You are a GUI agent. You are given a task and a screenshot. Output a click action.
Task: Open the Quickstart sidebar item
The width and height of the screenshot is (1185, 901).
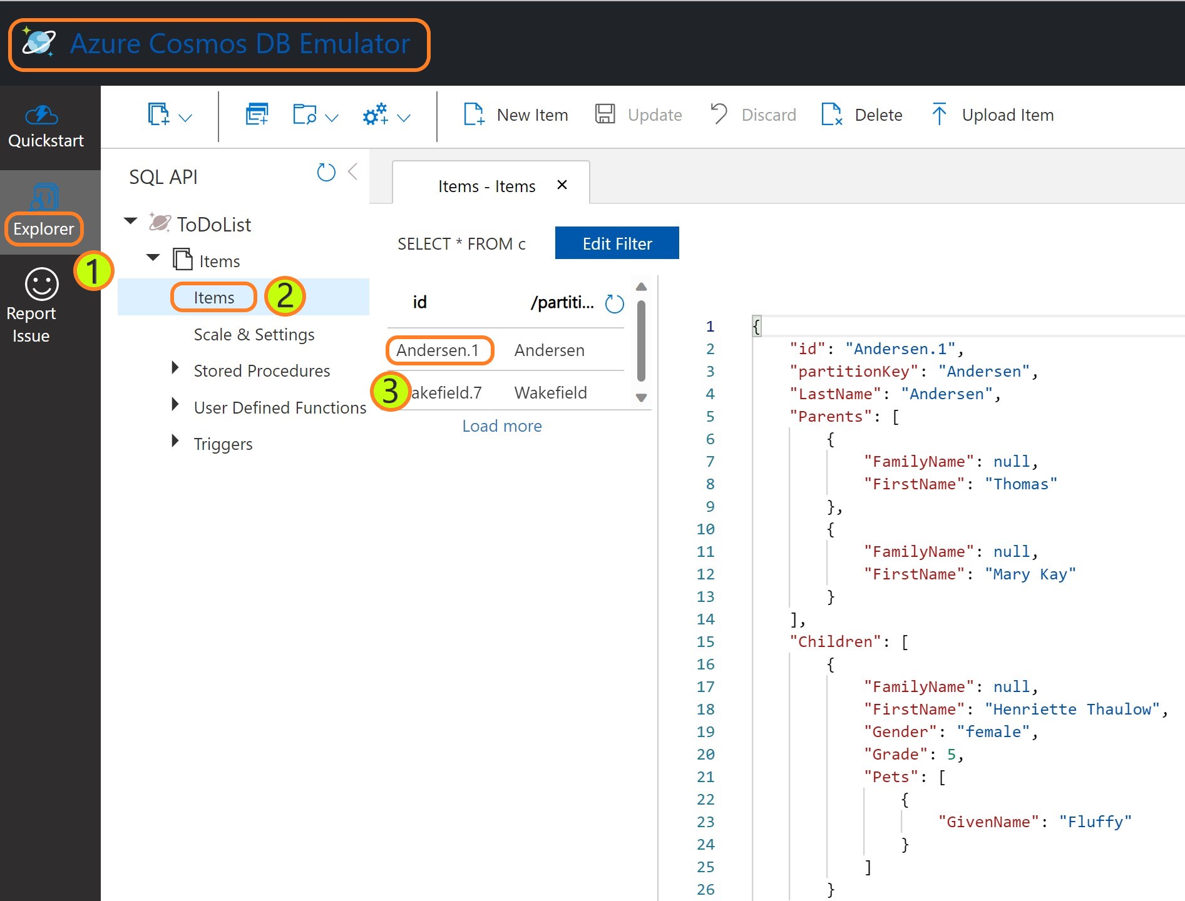coord(46,128)
